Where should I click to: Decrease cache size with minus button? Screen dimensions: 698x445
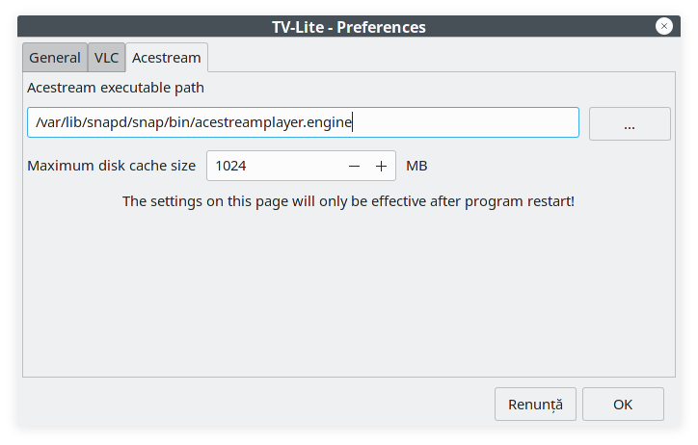[x=354, y=167]
